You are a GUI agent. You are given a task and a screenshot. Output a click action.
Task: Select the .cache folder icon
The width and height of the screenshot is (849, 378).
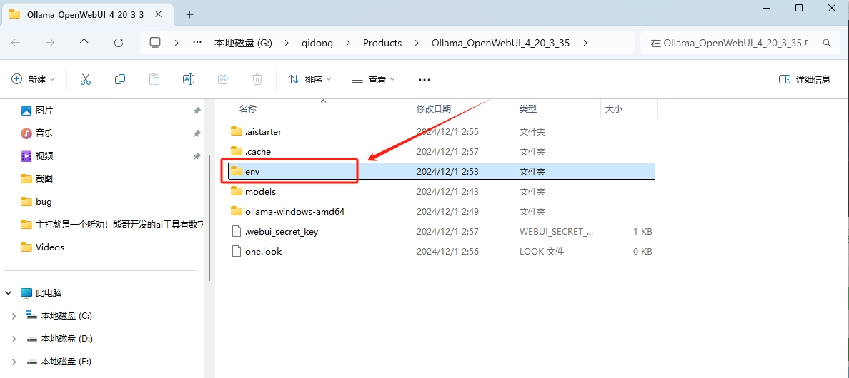(236, 151)
